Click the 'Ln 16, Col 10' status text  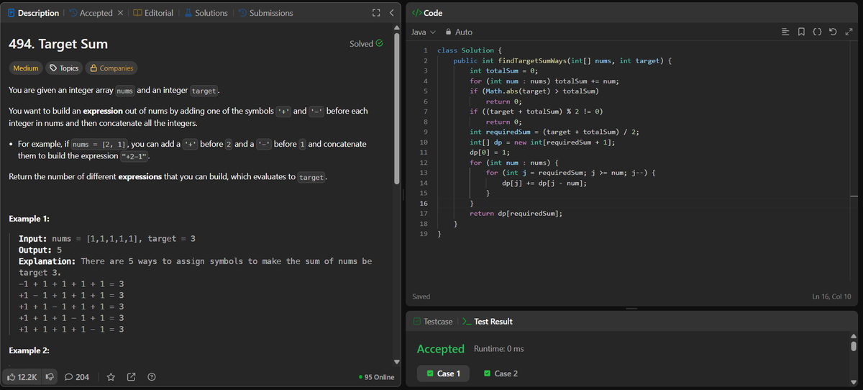click(x=831, y=296)
